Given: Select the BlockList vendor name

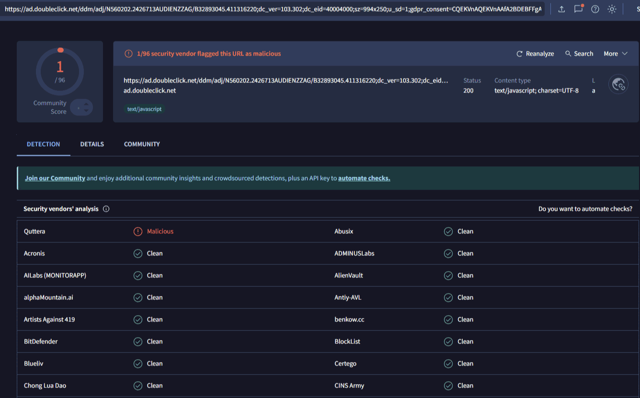Looking at the screenshot, I should coord(347,341).
